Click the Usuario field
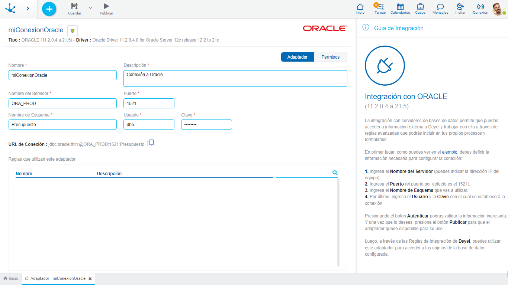 [149, 125]
